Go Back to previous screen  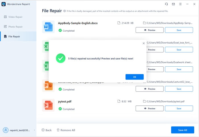pyautogui.click(x=47, y=130)
